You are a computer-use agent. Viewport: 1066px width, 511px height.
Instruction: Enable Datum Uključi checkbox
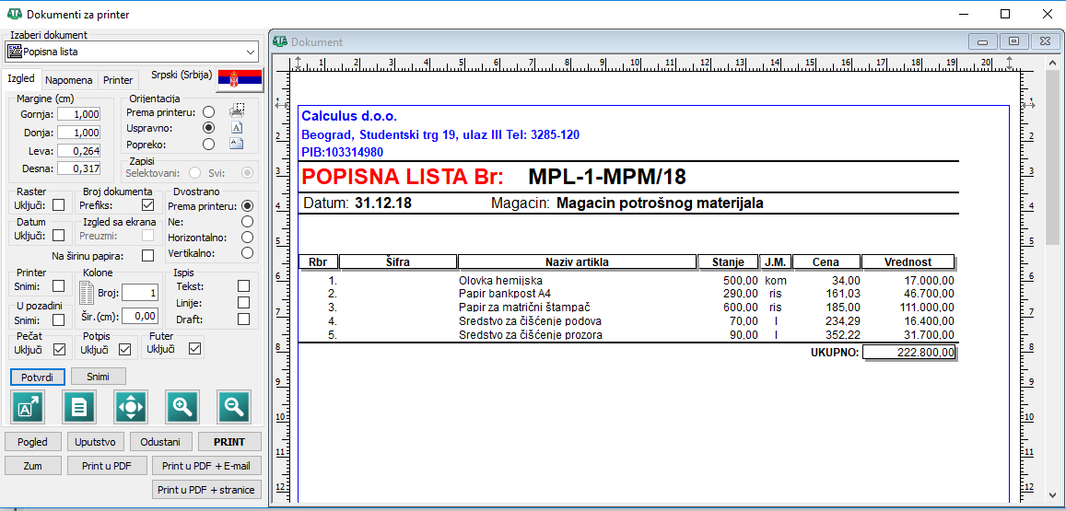[59, 235]
